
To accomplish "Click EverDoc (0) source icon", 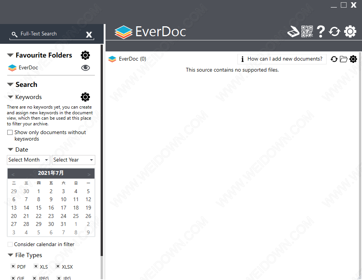I will pyautogui.click(x=112, y=59).
